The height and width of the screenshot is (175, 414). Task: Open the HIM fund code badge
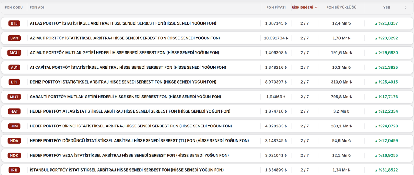[x=14, y=126]
